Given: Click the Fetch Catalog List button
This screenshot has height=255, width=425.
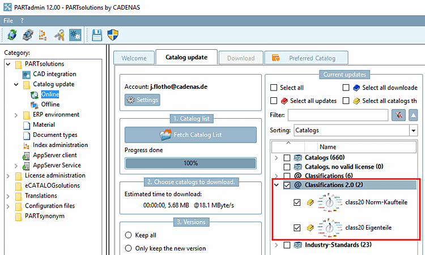Looking at the screenshot, I should tap(190, 135).
